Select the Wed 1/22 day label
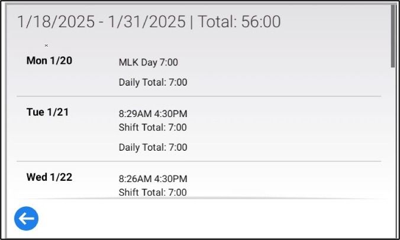The width and height of the screenshot is (400, 240). 50,177
